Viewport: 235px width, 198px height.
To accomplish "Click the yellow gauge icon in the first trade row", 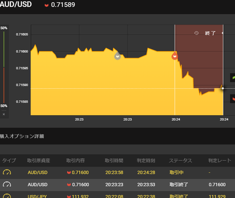I will click(x=7, y=172).
